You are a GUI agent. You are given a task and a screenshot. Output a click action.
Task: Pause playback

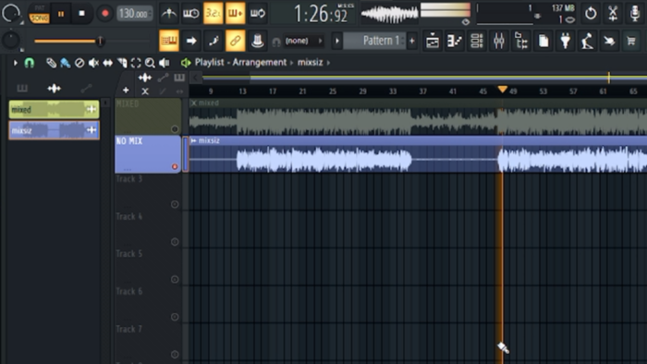(x=61, y=14)
